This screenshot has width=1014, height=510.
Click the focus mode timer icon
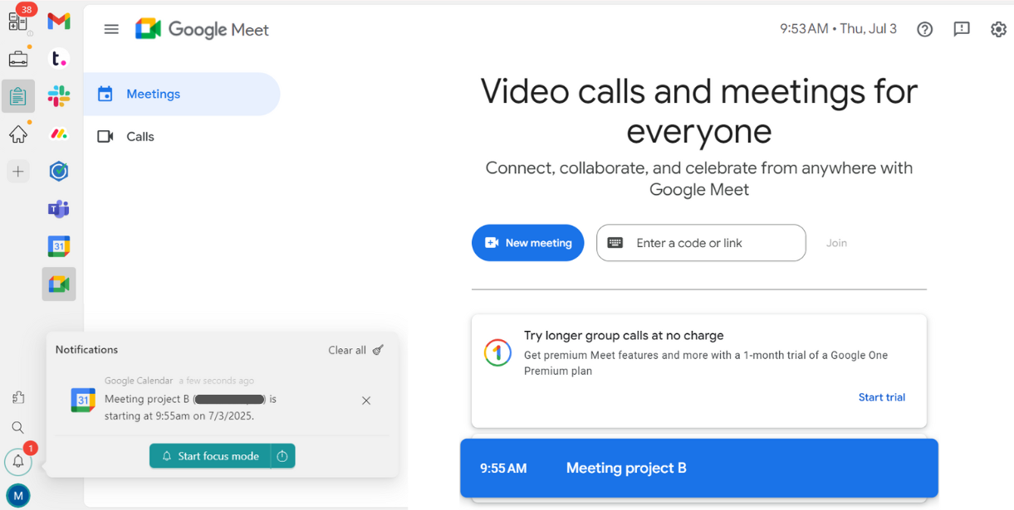click(282, 456)
